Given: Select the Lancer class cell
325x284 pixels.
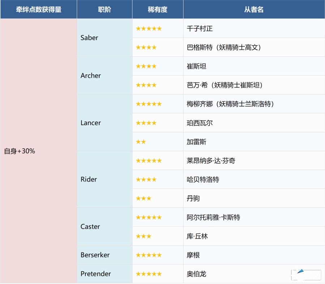Looking at the screenshot, I should pyautogui.click(x=91, y=123).
